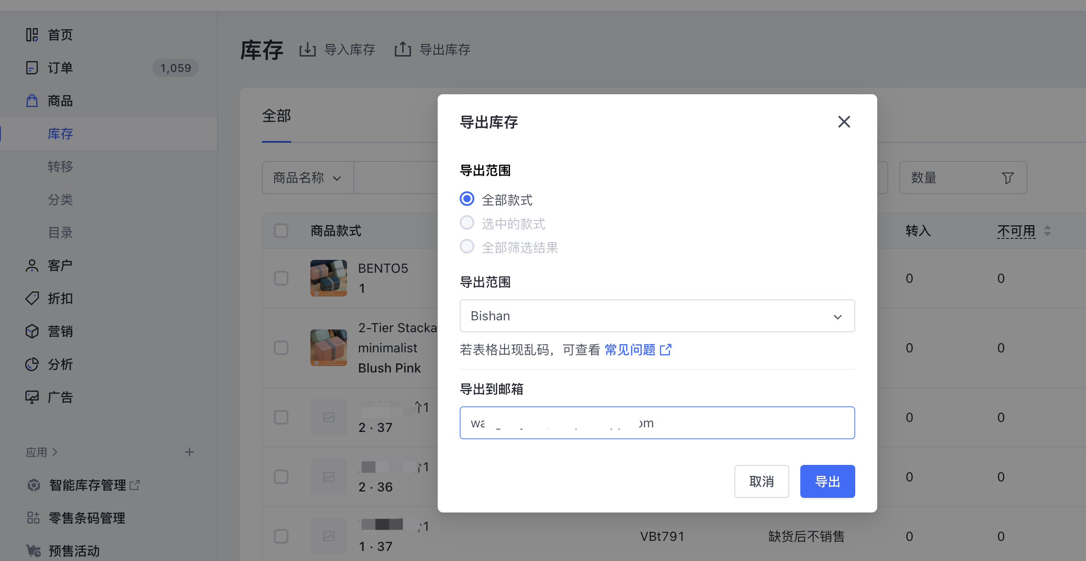Click the 1,059 orders count badge
Viewport: 1086px width, 561px height.
click(x=176, y=68)
